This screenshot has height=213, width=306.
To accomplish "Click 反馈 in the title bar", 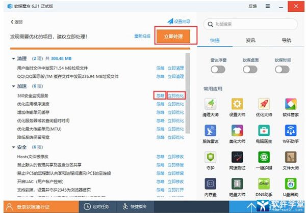I will point(252,6).
